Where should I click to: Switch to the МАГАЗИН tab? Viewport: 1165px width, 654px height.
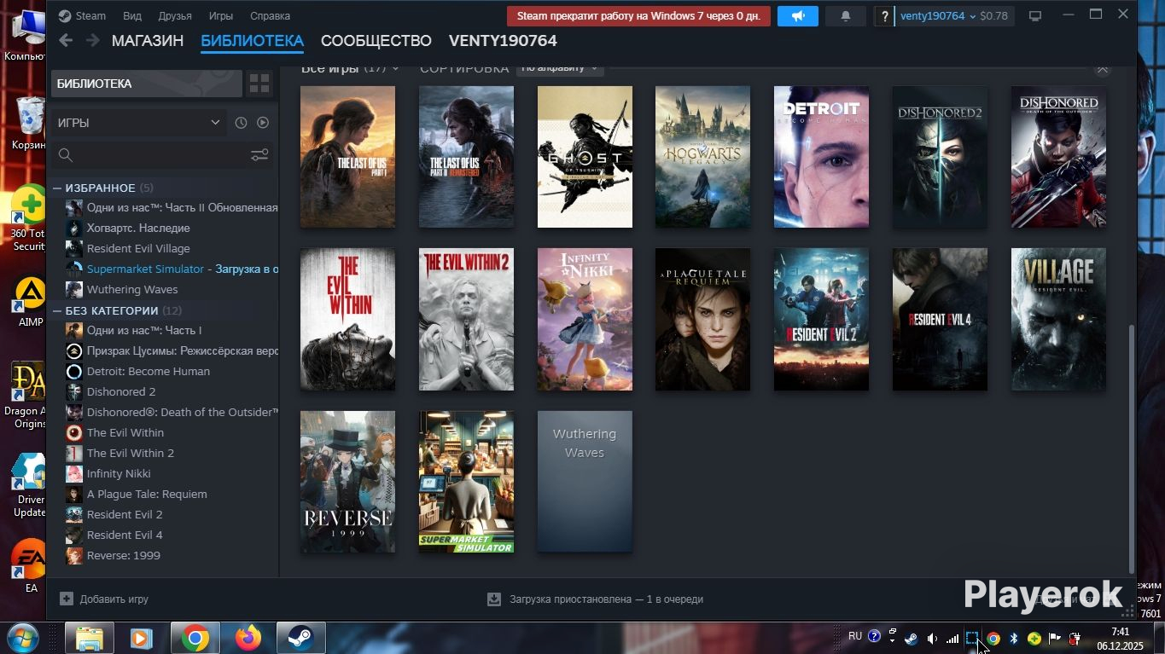(x=148, y=41)
